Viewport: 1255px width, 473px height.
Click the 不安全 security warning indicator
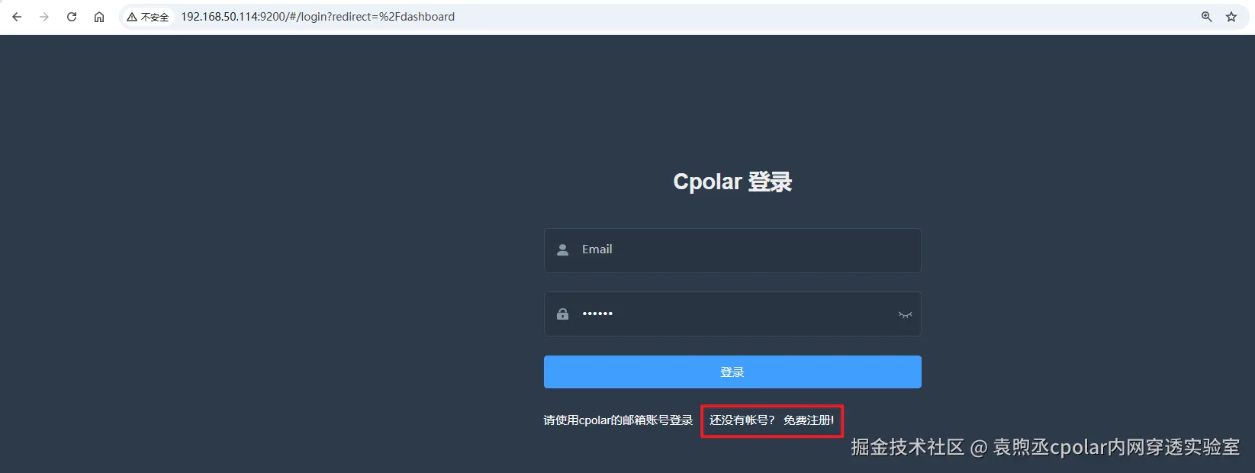[x=148, y=17]
